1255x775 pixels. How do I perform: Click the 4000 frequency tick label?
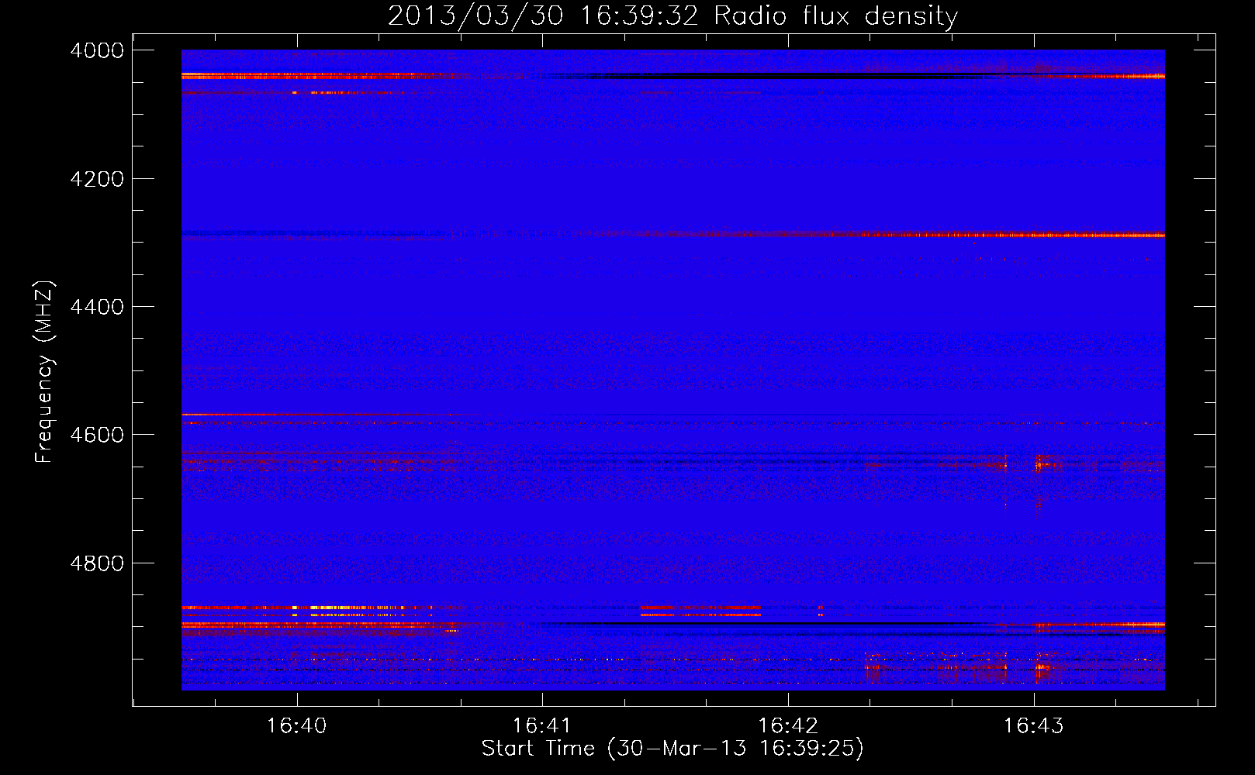[x=97, y=50]
